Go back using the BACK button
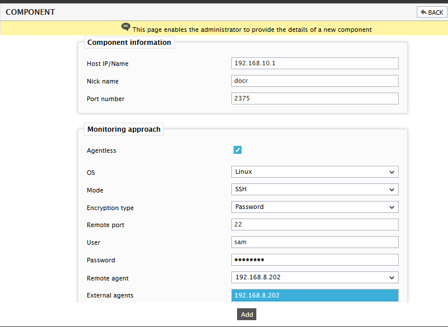 432,12
